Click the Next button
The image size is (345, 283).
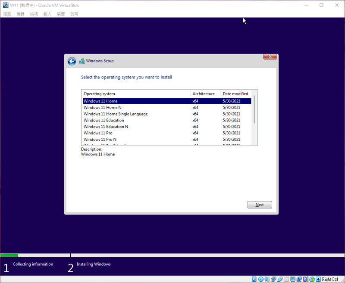[x=260, y=205]
